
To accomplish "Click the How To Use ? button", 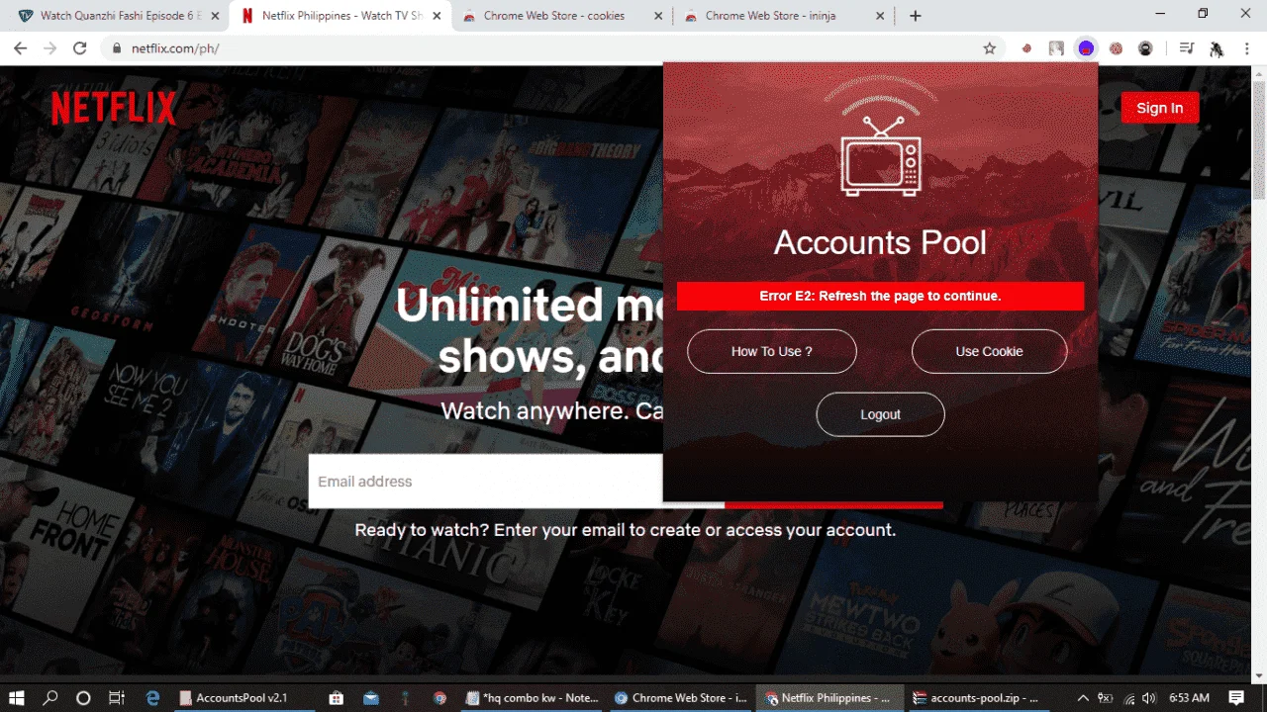I will tap(772, 351).
